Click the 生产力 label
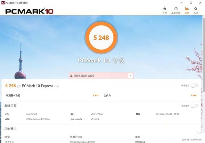The width and height of the screenshot is (205, 143). 107,95
